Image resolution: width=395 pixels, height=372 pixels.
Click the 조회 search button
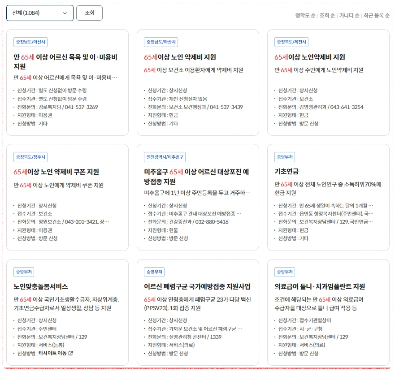point(89,13)
